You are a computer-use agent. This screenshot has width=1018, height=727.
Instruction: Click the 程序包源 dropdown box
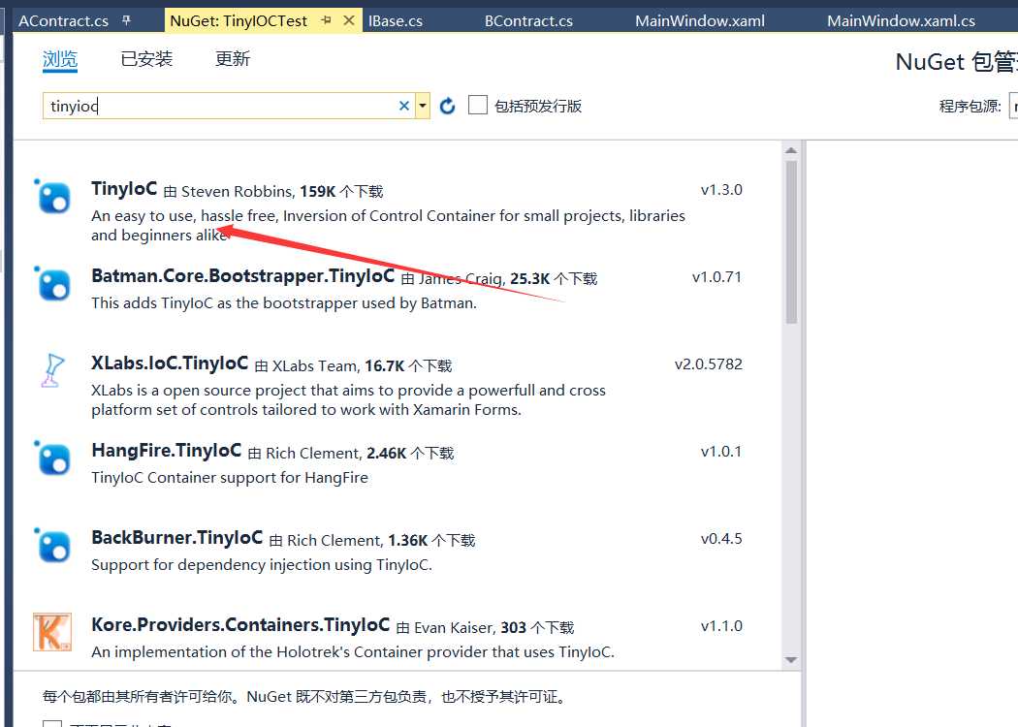[1013, 106]
